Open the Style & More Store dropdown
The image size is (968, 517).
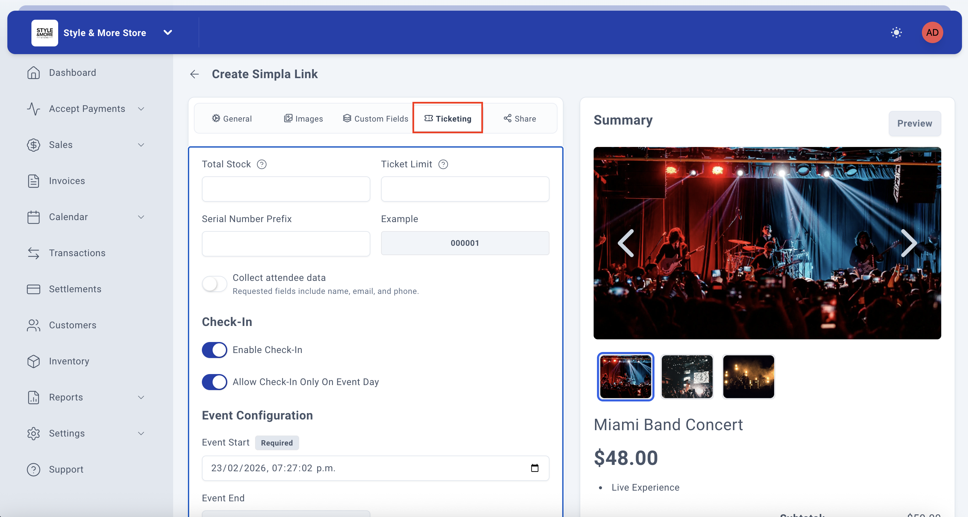[167, 32]
